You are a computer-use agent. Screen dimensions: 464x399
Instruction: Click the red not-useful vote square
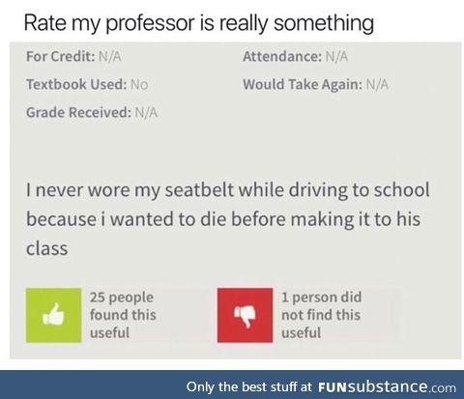(245, 315)
